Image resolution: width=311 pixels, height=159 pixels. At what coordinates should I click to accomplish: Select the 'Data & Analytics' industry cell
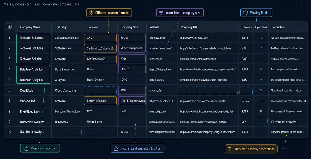tap(65, 70)
